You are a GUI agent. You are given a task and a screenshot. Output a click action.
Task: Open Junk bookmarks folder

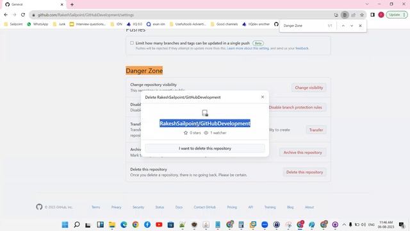click(59, 24)
